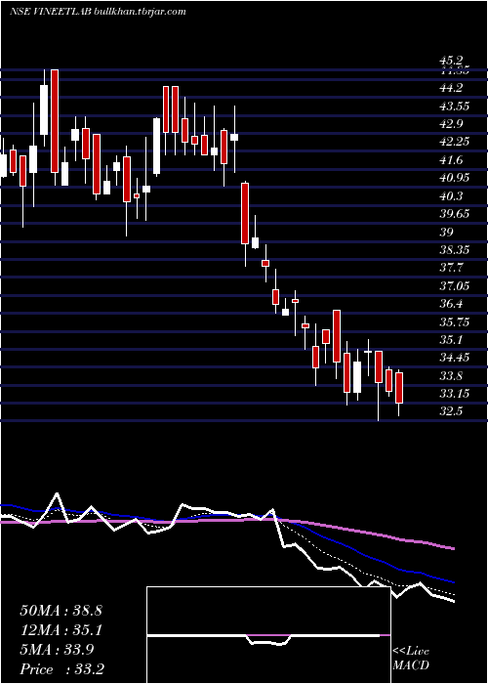Click the last red candlestick on the right
Image resolution: width=488 pixels, height=684 pixels.
coord(399,388)
